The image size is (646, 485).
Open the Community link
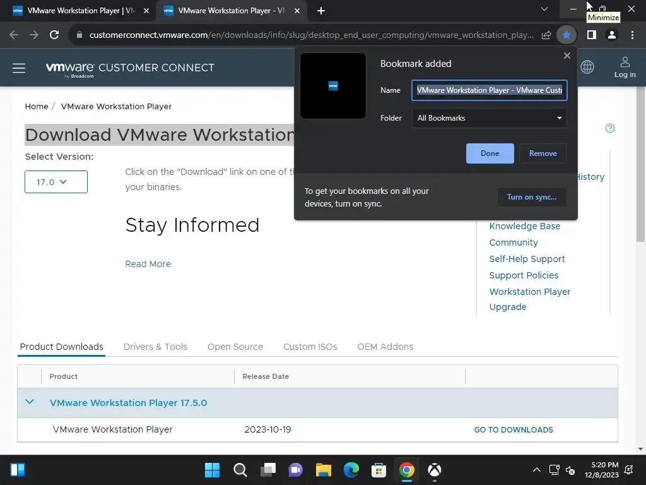(514, 242)
